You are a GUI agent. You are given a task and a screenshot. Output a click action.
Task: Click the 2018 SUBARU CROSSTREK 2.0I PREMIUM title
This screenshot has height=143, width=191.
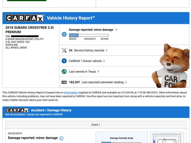[x=29, y=30]
